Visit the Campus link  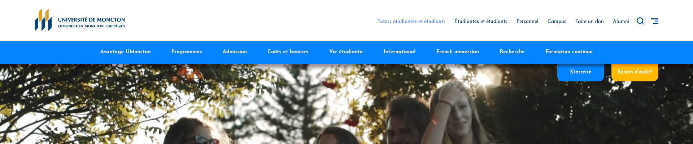coord(557,21)
